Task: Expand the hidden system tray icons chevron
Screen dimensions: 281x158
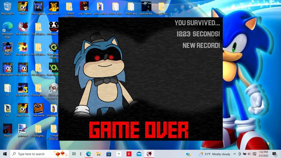Action: pos(234,154)
